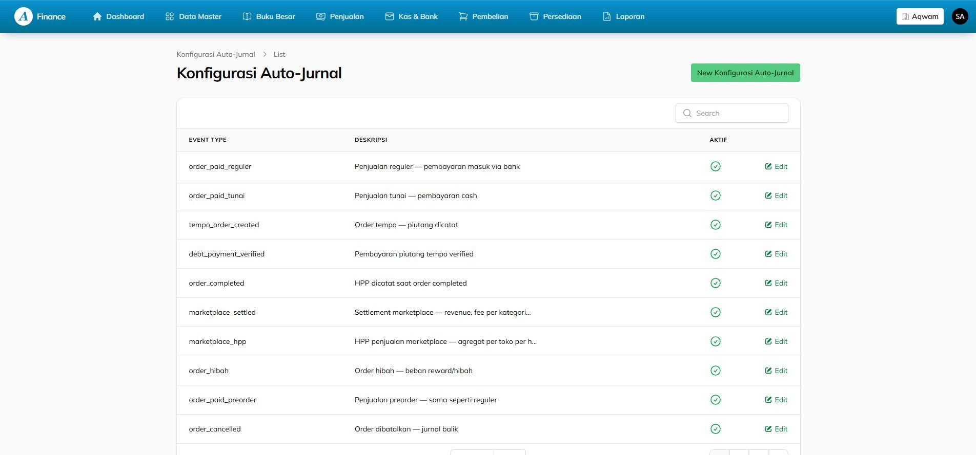Create a New Konfigurasi Auto-Jurnal
Viewport: 976px width, 455px height.
tap(745, 73)
